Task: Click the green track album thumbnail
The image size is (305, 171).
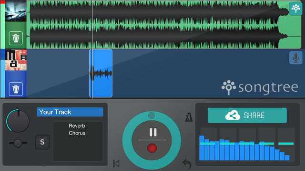Action: click(x=16, y=11)
